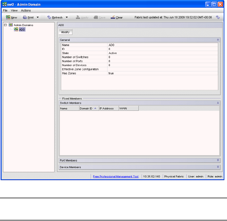Click the window title bar app icon
This screenshot has height=221, width=227.
[x=4, y=4]
